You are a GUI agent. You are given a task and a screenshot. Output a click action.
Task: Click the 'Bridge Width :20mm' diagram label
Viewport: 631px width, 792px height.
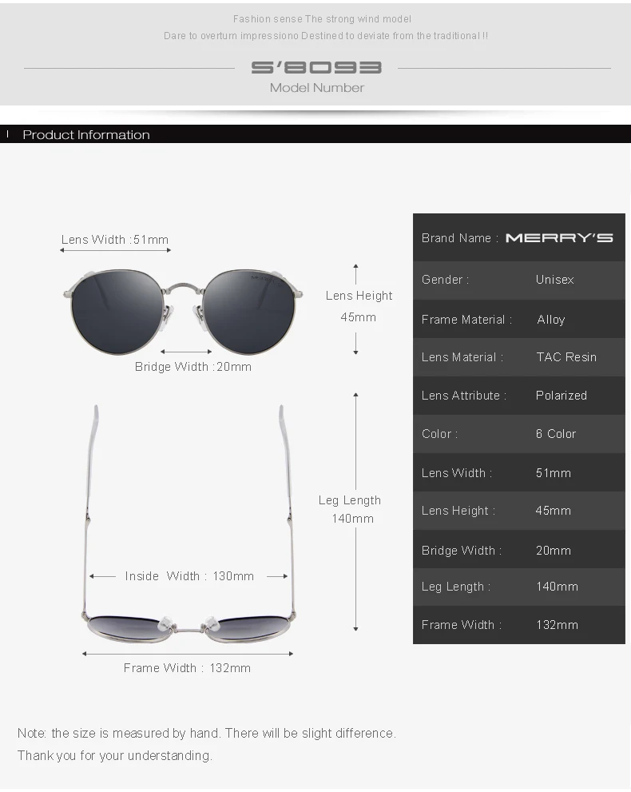tap(192, 367)
